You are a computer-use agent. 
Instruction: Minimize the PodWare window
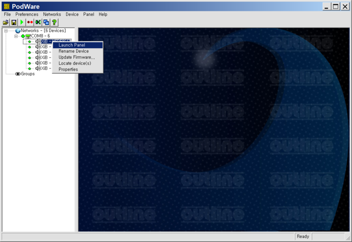pos(326,7)
